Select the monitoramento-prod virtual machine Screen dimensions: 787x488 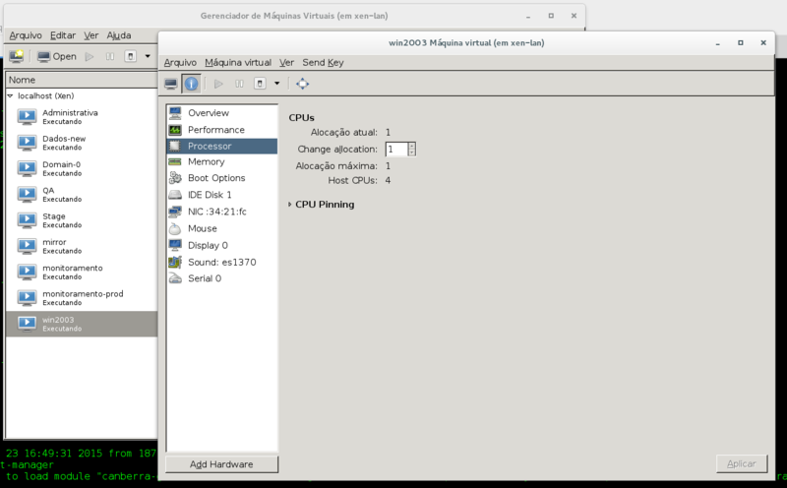[82, 298]
